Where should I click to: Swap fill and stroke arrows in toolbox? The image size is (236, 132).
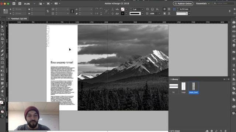tap(4, 99)
